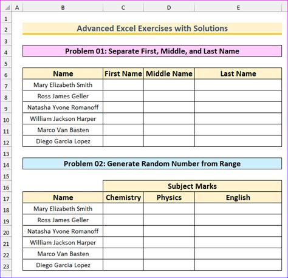This screenshot has height=278, width=288.
Task: Click empty Last Name cell in row 10
Action: click(238, 118)
